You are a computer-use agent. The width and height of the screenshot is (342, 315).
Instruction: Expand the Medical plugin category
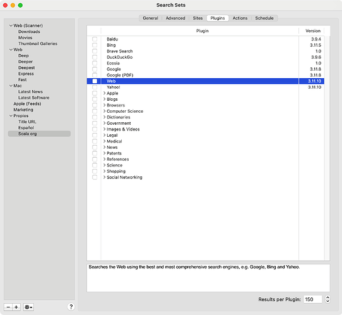[x=105, y=141]
